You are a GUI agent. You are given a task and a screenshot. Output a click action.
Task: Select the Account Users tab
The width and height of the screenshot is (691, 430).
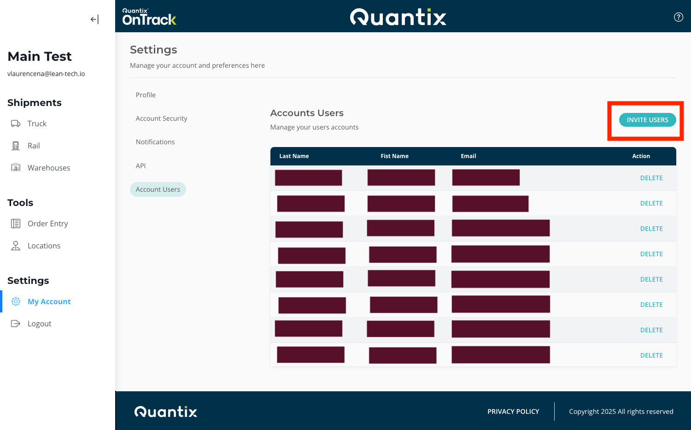click(x=158, y=189)
